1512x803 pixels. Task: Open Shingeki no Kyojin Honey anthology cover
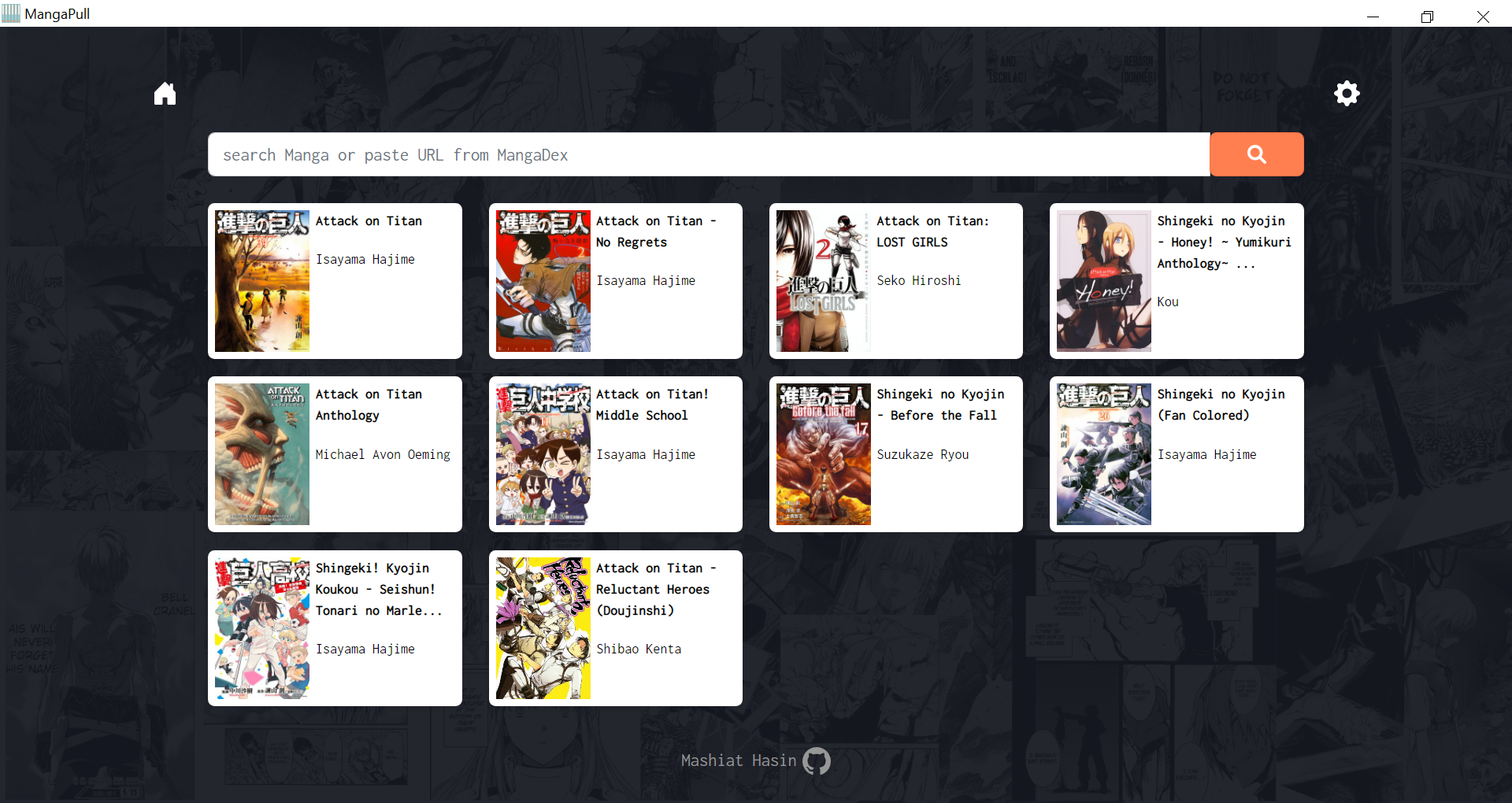click(1103, 281)
